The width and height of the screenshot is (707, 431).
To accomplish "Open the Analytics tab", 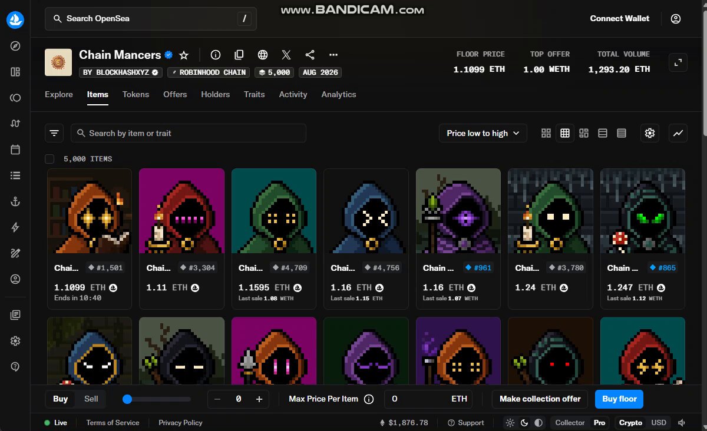I will 339,94.
